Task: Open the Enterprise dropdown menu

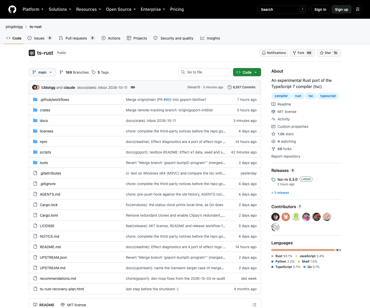Action: point(153,9)
